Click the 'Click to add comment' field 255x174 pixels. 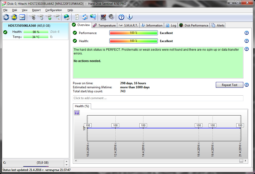pyautogui.click(x=158, y=98)
